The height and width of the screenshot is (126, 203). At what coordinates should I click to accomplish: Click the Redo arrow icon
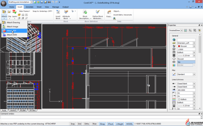pos(56,2)
